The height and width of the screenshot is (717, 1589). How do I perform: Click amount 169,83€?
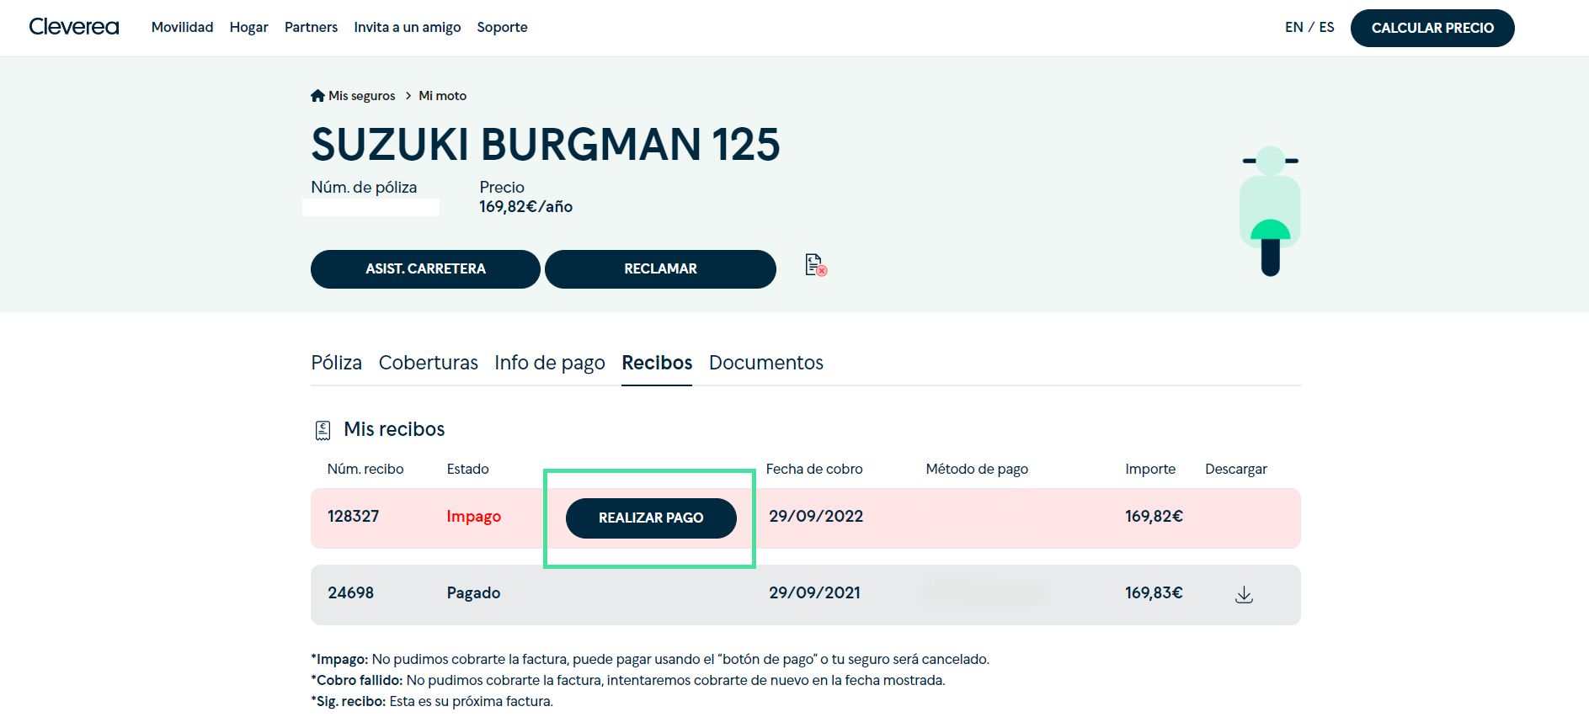[x=1154, y=593]
